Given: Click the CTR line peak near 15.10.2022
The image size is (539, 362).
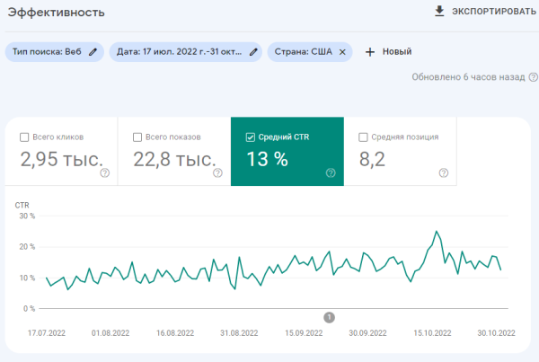Looking at the screenshot, I should [x=437, y=232].
